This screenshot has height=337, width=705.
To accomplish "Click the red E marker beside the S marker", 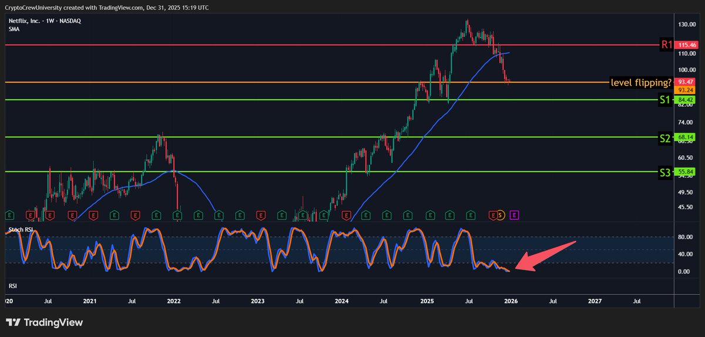I will [493, 215].
